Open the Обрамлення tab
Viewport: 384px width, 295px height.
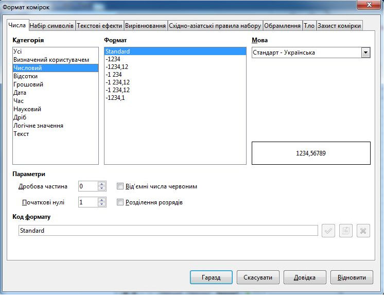tap(282, 26)
